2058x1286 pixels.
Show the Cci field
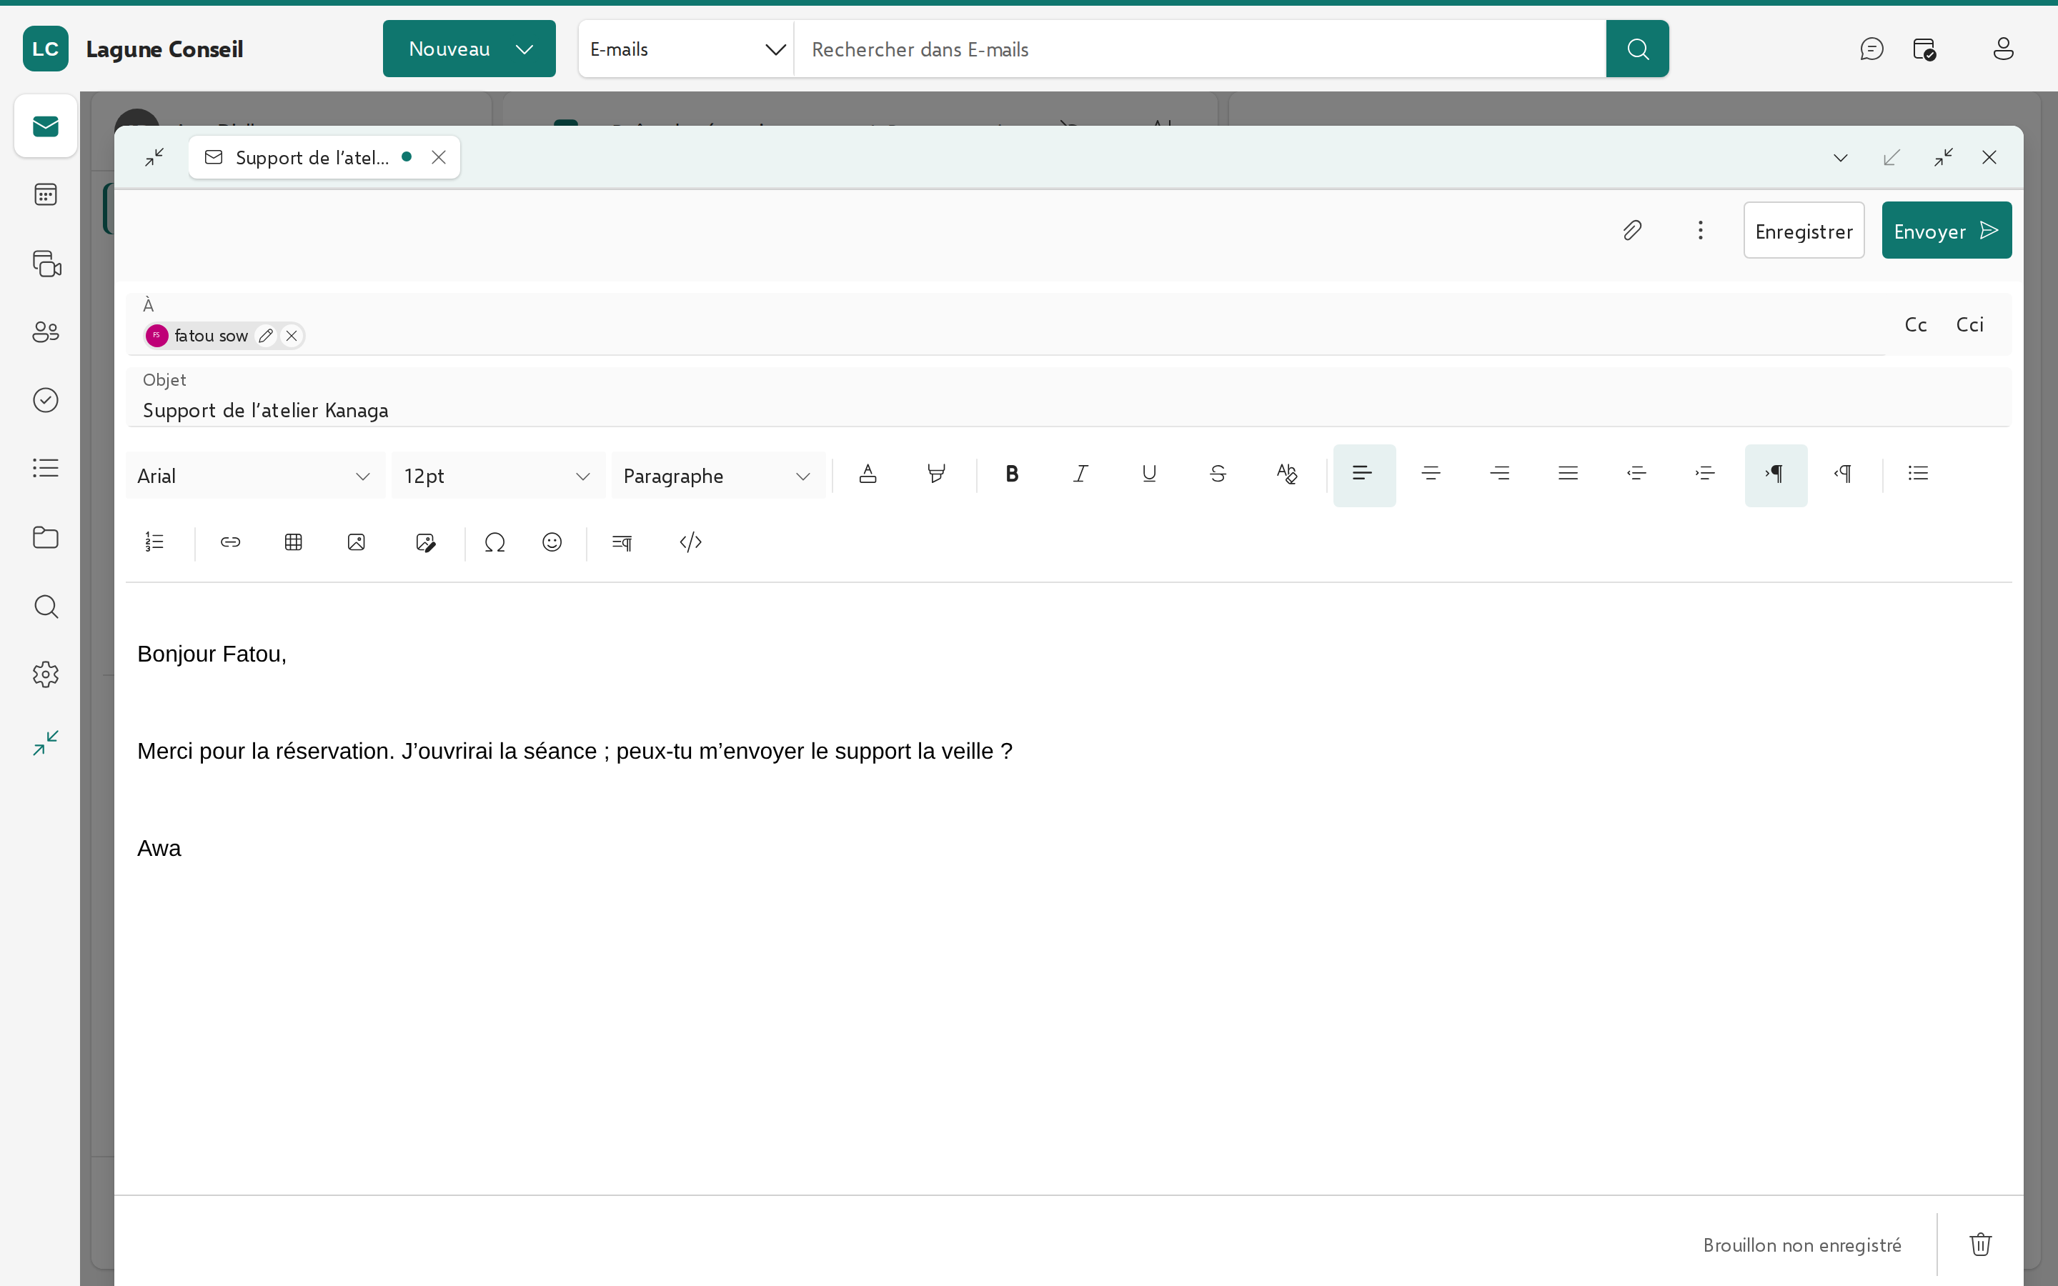pos(1969,324)
